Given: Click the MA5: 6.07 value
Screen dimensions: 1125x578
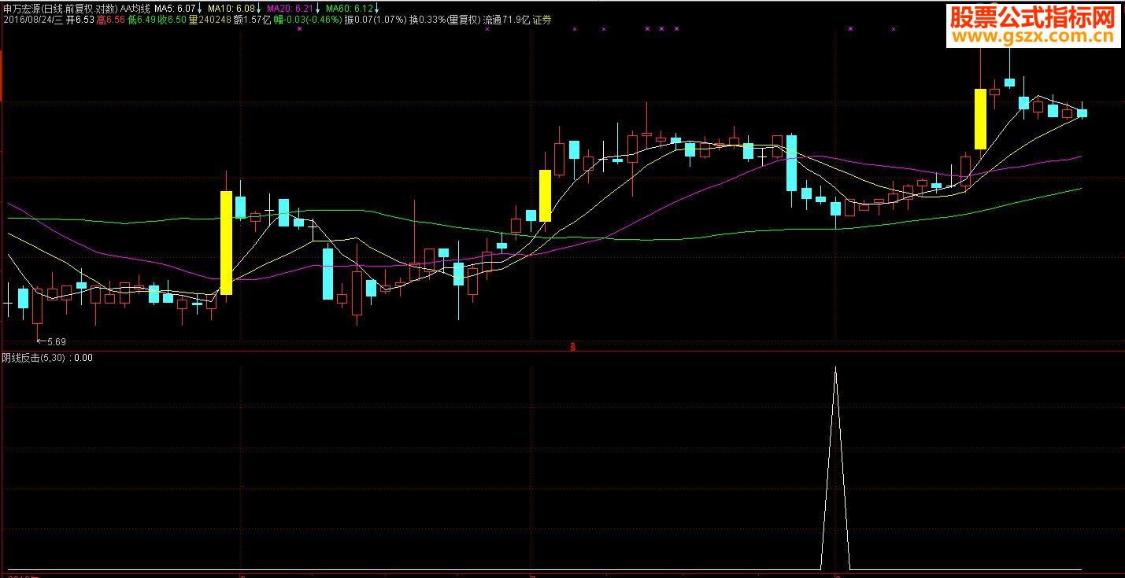Looking at the screenshot, I should point(174,8).
